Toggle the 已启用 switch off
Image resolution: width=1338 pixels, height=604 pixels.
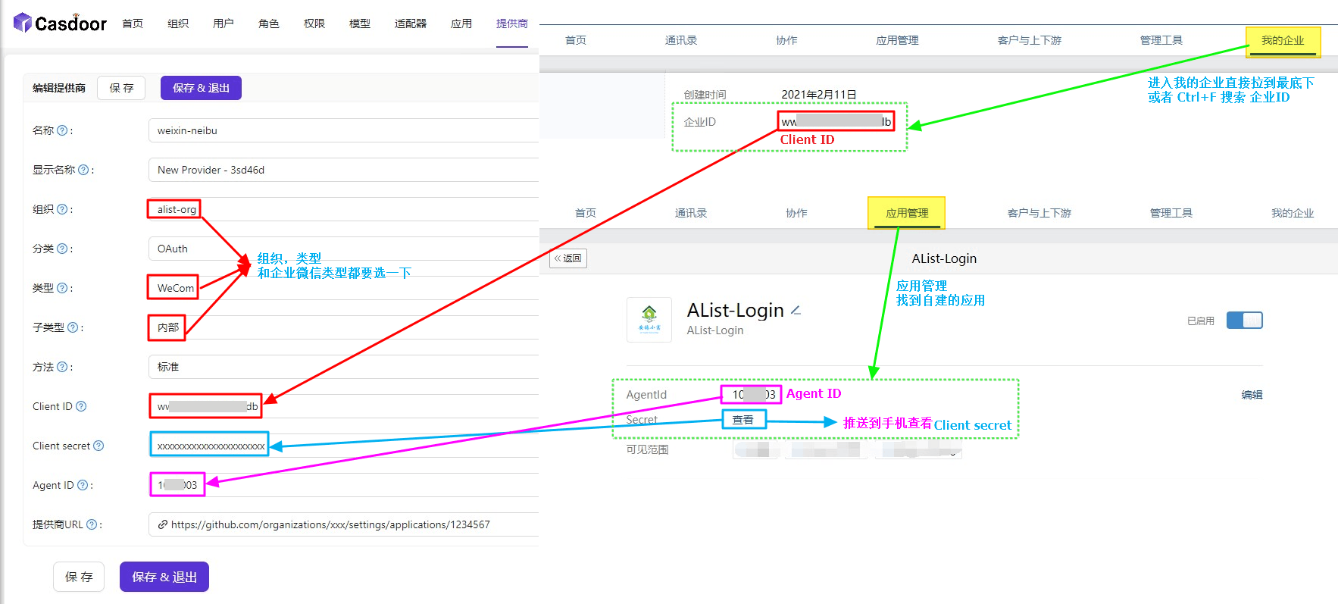click(x=1244, y=321)
